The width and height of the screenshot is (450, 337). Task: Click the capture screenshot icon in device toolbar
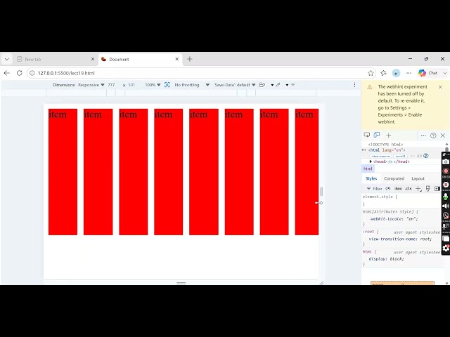[167, 85]
